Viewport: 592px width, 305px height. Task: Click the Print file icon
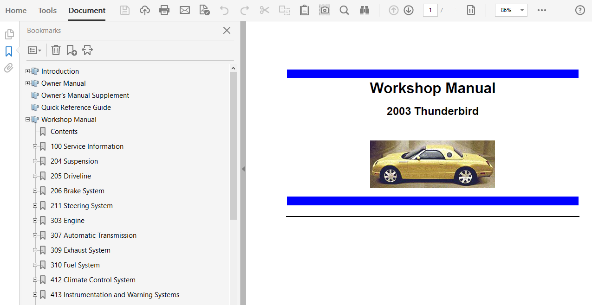tap(164, 10)
